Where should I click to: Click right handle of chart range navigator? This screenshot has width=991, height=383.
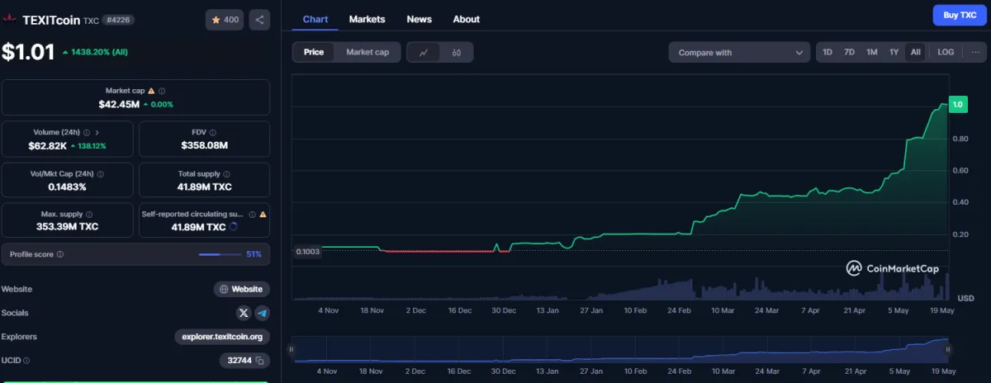click(x=947, y=349)
